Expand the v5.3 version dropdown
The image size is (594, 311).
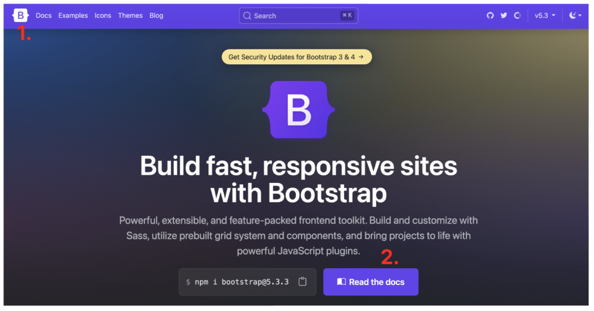[545, 16]
